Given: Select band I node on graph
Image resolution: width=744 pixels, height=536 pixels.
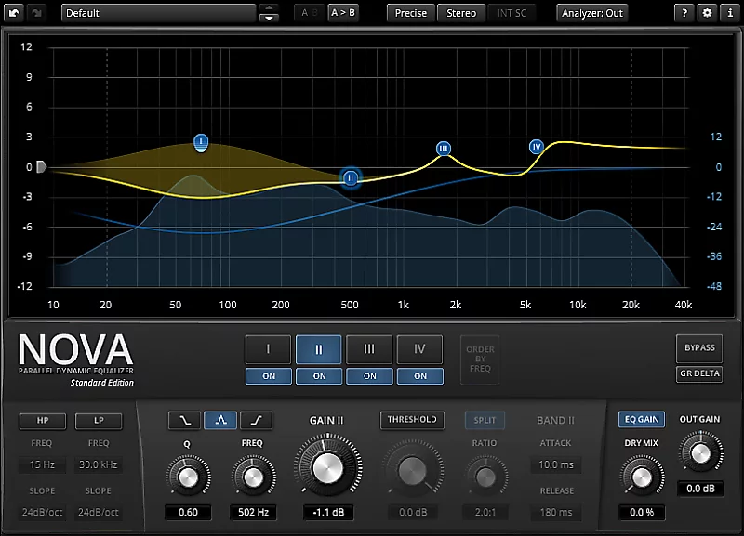Looking at the screenshot, I should [x=201, y=142].
